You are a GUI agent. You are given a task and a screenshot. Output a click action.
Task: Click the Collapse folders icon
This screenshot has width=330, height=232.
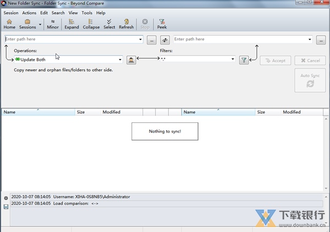[91, 24]
